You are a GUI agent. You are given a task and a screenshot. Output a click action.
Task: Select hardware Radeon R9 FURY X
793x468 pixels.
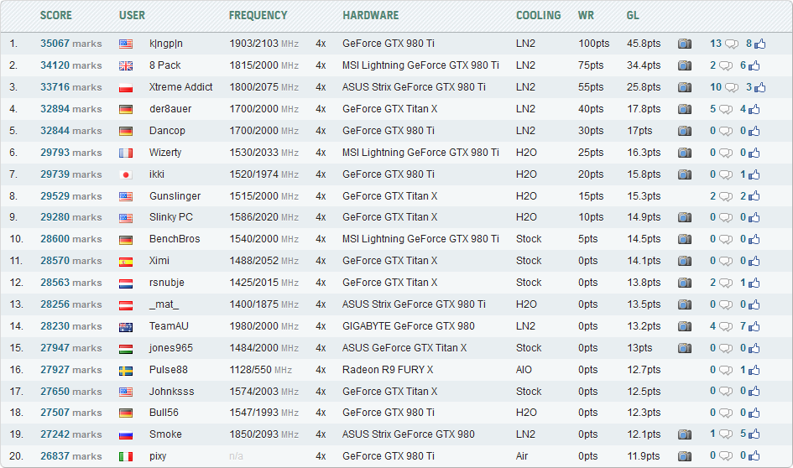(x=388, y=369)
